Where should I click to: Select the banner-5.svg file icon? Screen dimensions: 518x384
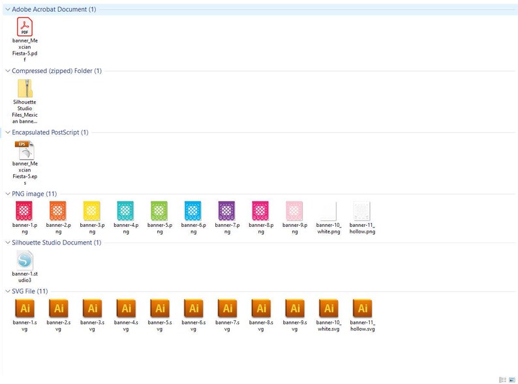160,308
